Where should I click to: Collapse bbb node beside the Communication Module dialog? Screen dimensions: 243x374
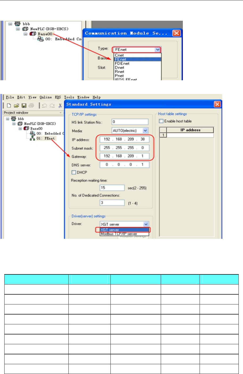point(10,24)
